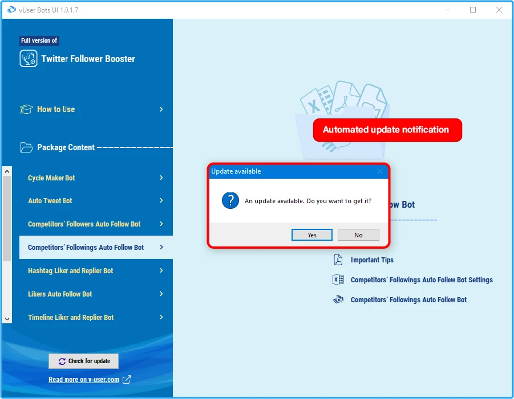
Task: Click sidebar scrollbar down arrow
Action: (x=7, y=319)
